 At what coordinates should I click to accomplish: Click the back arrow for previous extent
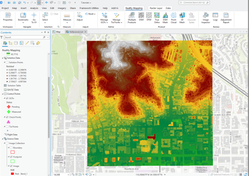click(x=47, y=2)
